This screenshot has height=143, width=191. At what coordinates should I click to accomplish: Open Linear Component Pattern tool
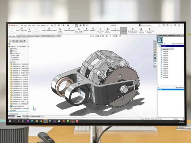pyautogui.click(x=49, y=30)
